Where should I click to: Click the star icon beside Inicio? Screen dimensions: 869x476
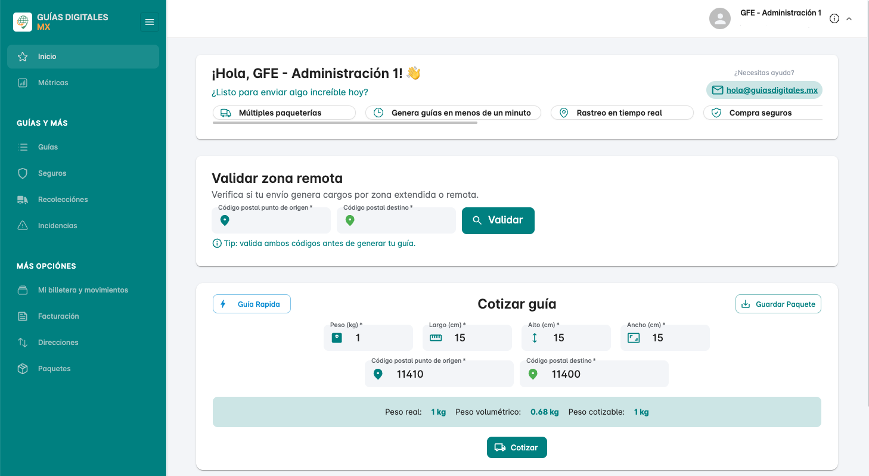tap(23, 57)
